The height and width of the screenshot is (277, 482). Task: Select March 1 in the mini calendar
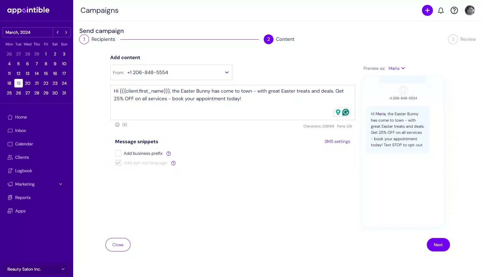pos(46,54)
